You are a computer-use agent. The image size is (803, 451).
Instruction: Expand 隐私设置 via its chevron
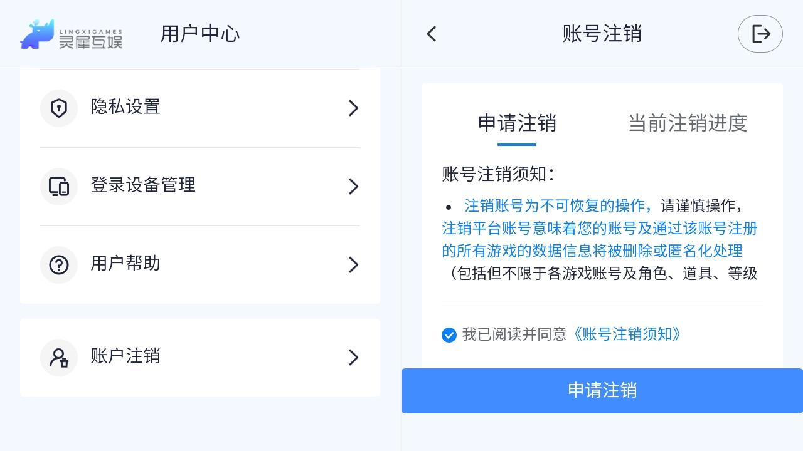[x=353, y=108]
